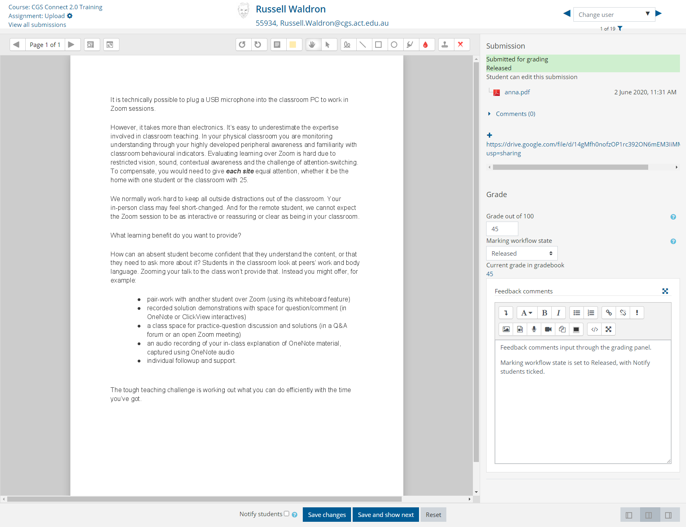Tick the Notify students checkbox
Viewport: 686px width, 527px height.
(x=286, y=514)
